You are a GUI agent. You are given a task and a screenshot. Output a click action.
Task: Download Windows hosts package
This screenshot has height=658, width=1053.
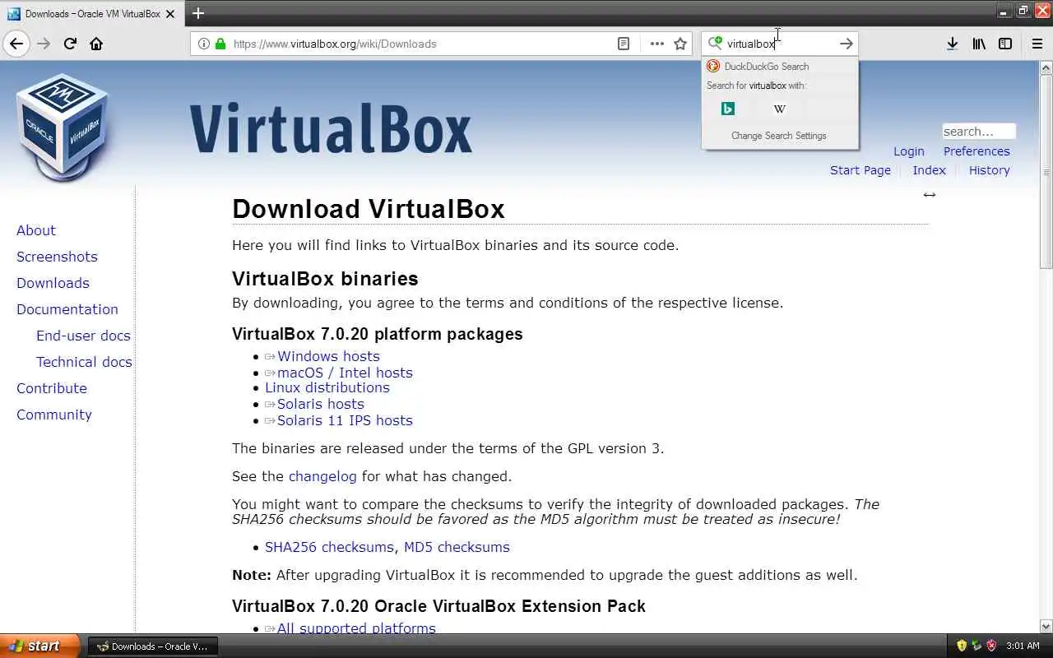coord(328,356)
